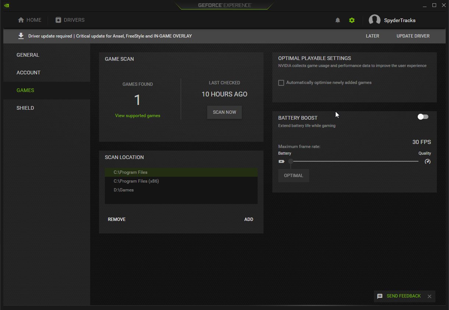Image resolution: width=449 pixels, height=310 pixels.
Task: Postpone driver update with Later
Action: tap(372, 36)
